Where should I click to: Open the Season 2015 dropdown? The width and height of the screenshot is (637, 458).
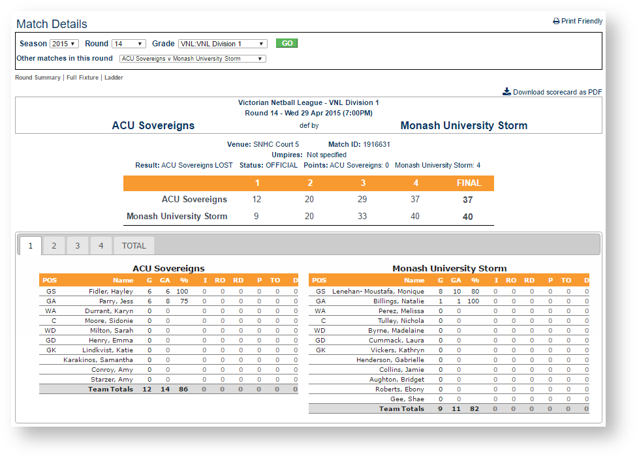pyautogui.click(x=64, y=44)
